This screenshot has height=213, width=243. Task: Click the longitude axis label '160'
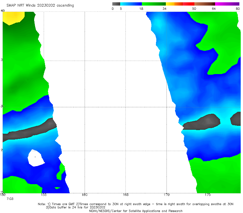pyautogui.click(x=85, y=195)
